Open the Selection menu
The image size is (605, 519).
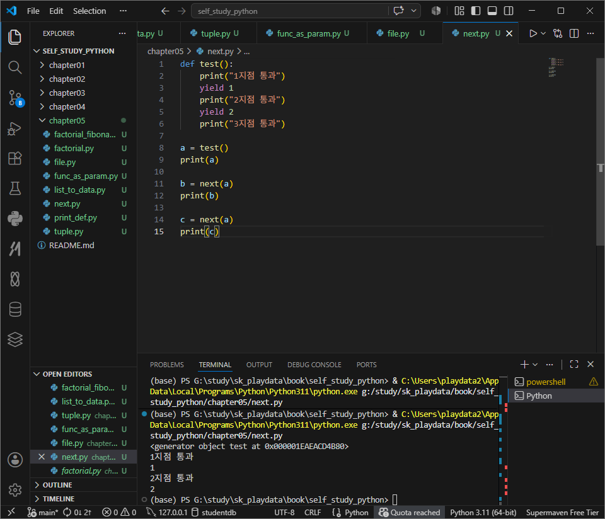(89, 11)
